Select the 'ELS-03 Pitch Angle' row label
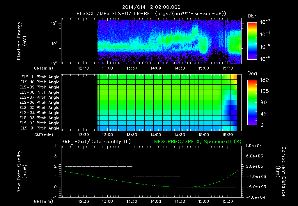Viewport: 298px width, 206px height. [39, 118]
